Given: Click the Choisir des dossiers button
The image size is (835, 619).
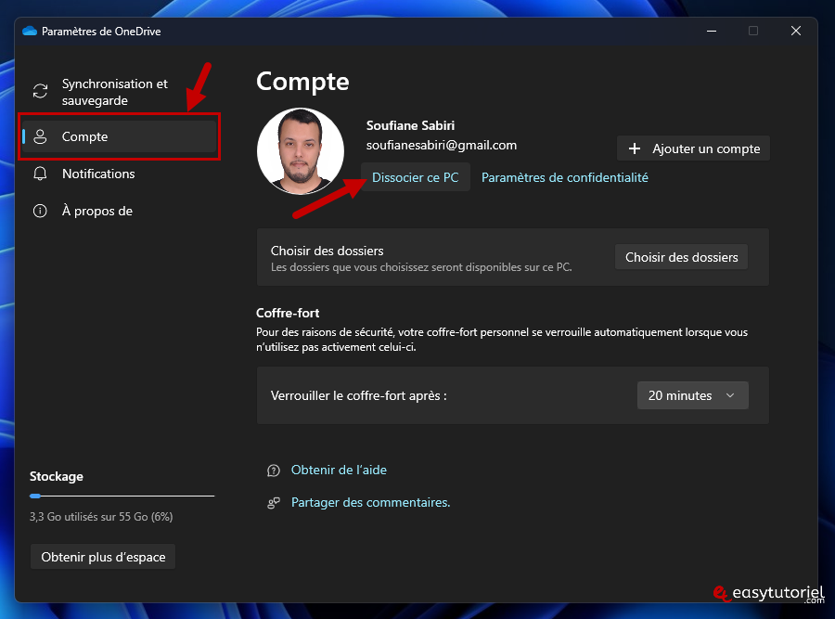Looking at the screenshot, I should click(x=682, y=257).
